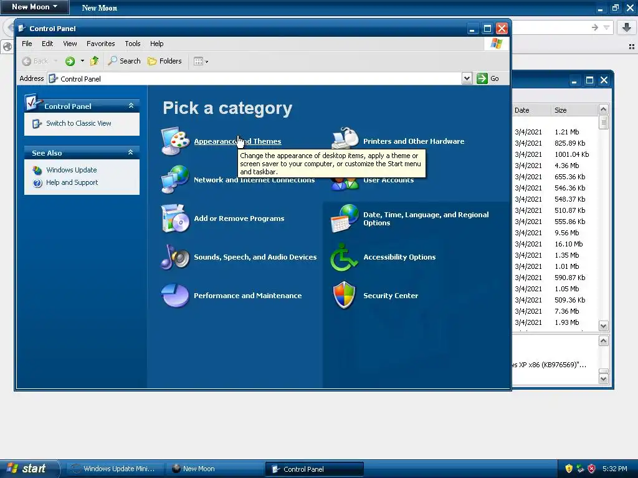
Task: Click the Control Panel title bar icon
Action: [x=22, y=29]
